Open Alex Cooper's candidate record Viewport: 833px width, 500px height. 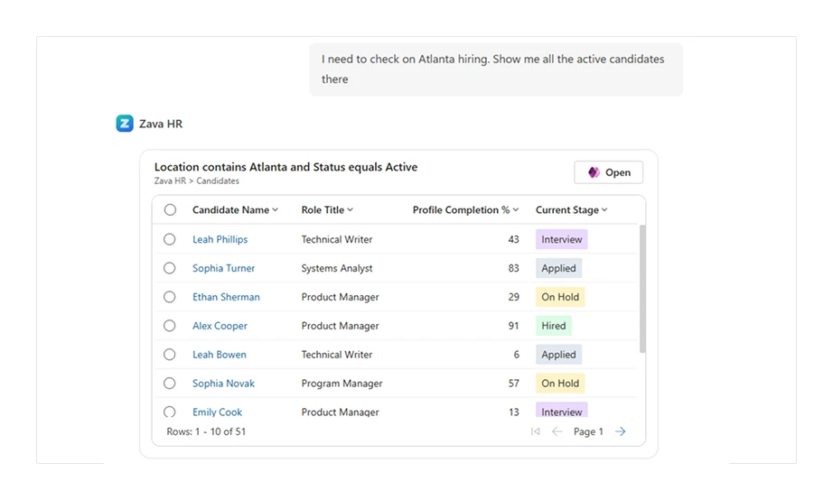(220, 326)
